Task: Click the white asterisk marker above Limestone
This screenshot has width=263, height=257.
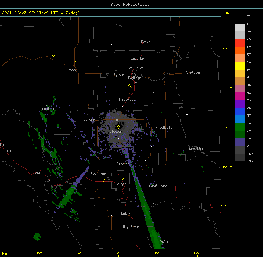Action: click(47, 106)
